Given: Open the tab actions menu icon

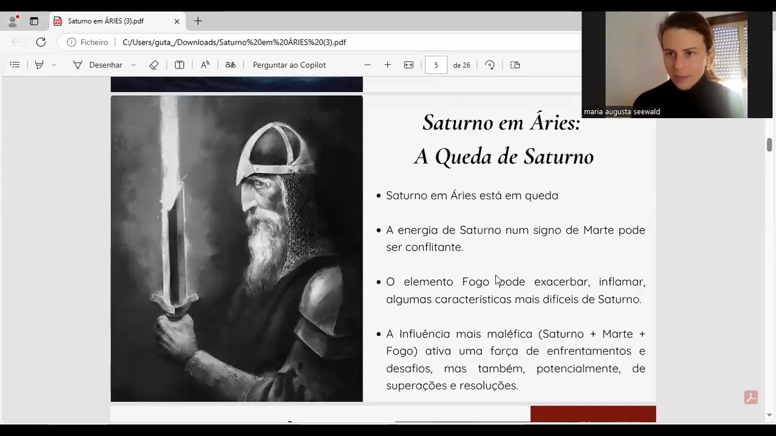Looking at the screenshot, I should pyautogui.click(x=34, y=21).
